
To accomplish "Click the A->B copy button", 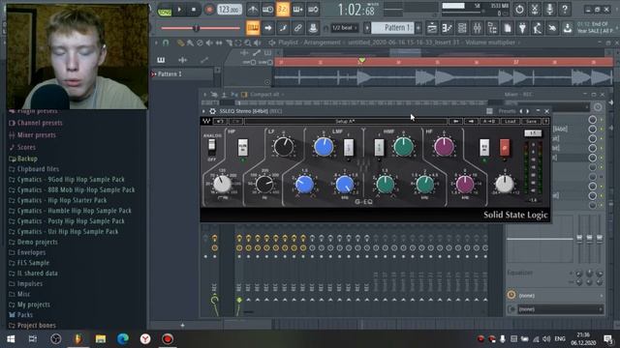I will (x=488, y=121).
